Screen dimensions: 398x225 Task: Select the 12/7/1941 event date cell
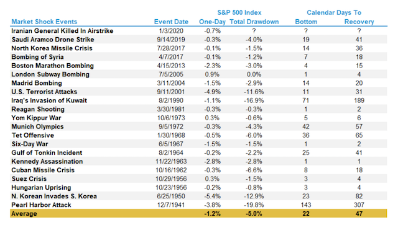click(x=171, y=205)
